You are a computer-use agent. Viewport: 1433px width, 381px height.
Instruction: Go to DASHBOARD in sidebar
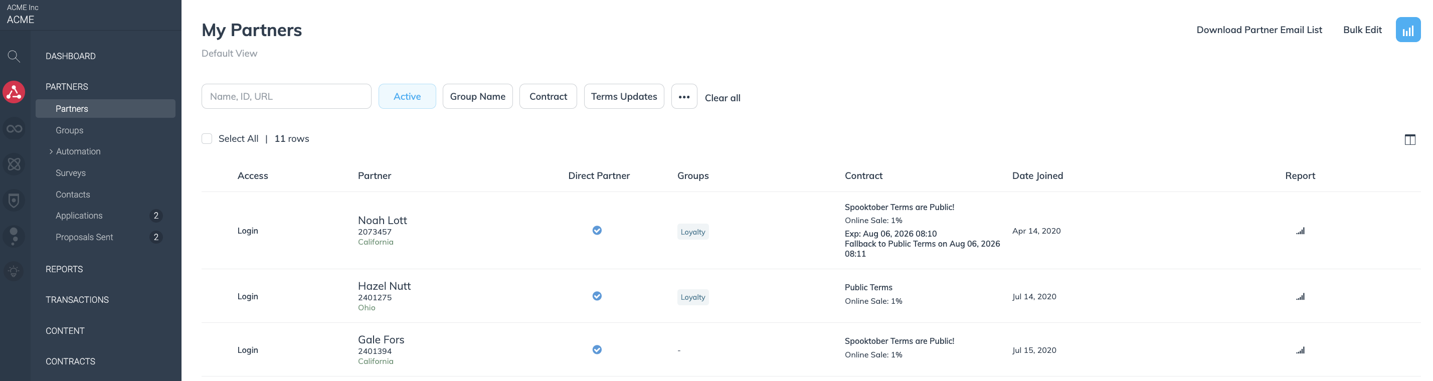(71, 56)
